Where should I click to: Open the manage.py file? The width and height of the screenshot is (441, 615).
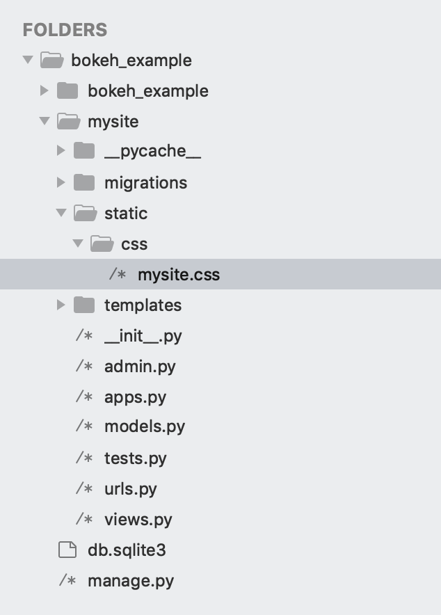pyautogui.click(x=130, y=581)
